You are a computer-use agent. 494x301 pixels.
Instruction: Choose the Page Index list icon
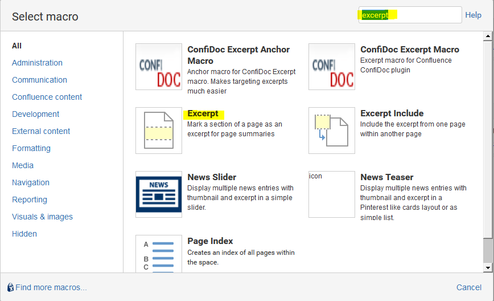pyautogui.click(x=159, y=254)
